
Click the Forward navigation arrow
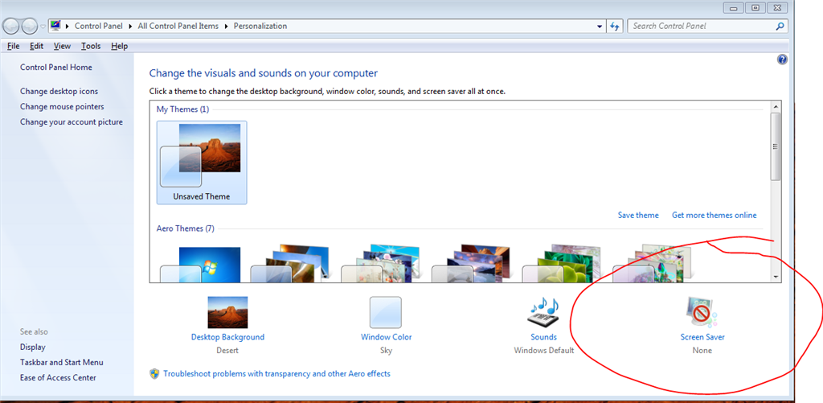click(30, 26)
